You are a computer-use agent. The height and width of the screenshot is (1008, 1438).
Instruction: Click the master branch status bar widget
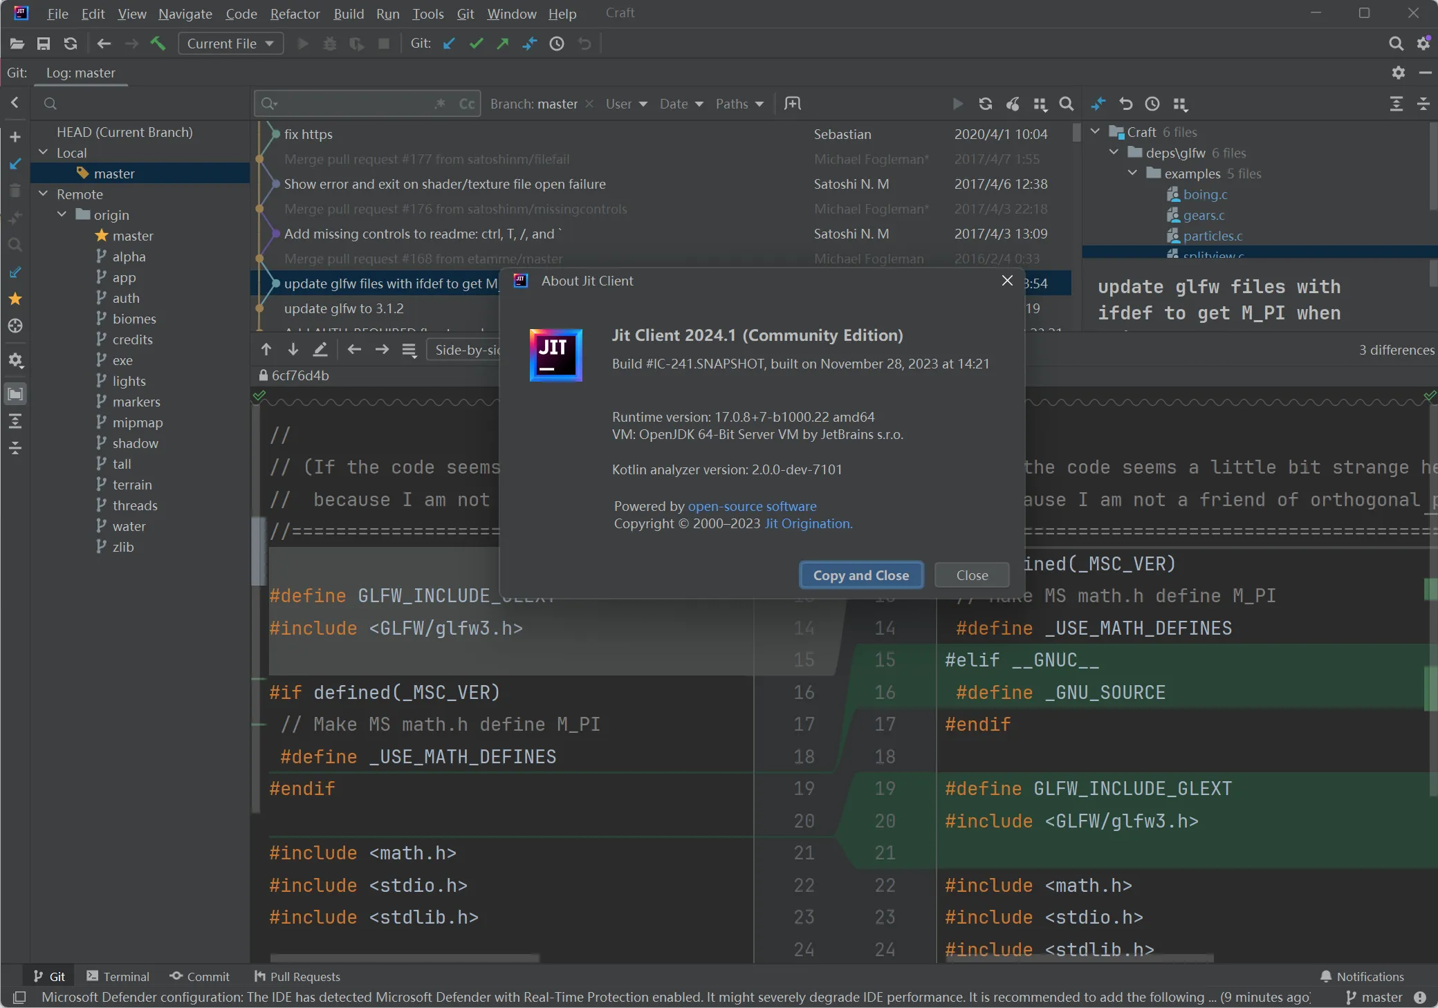(1374, 997)
